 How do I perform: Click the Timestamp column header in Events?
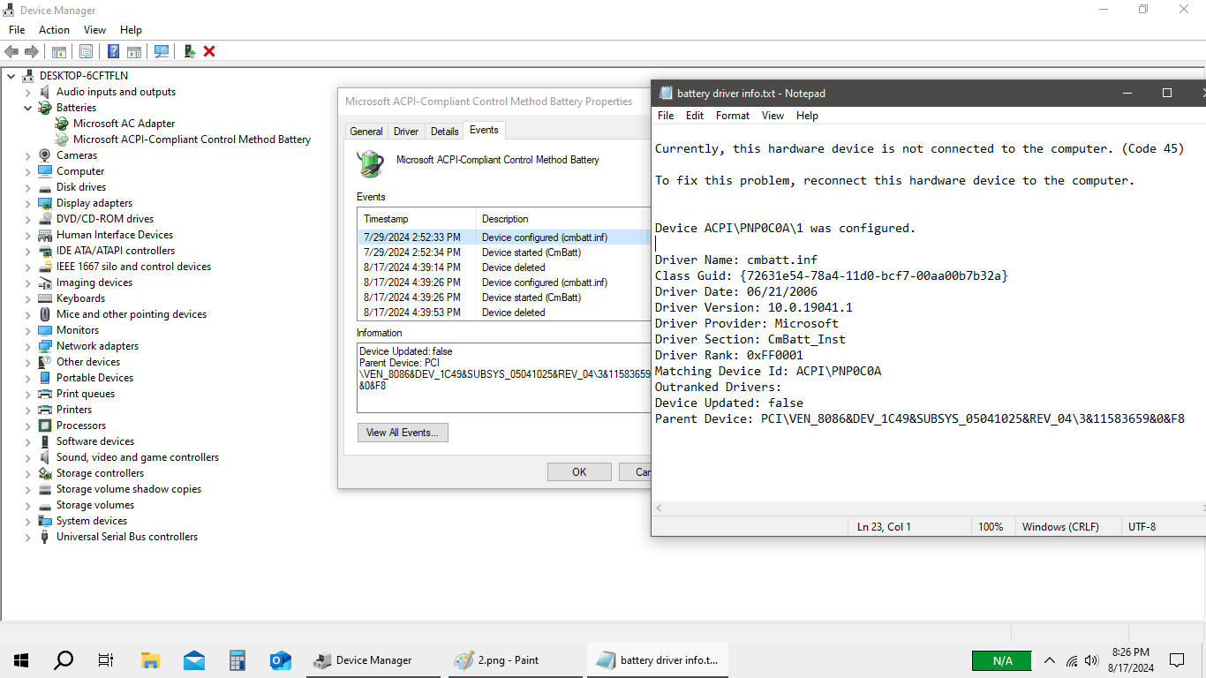pyautogui.click(x=418, y=219)
